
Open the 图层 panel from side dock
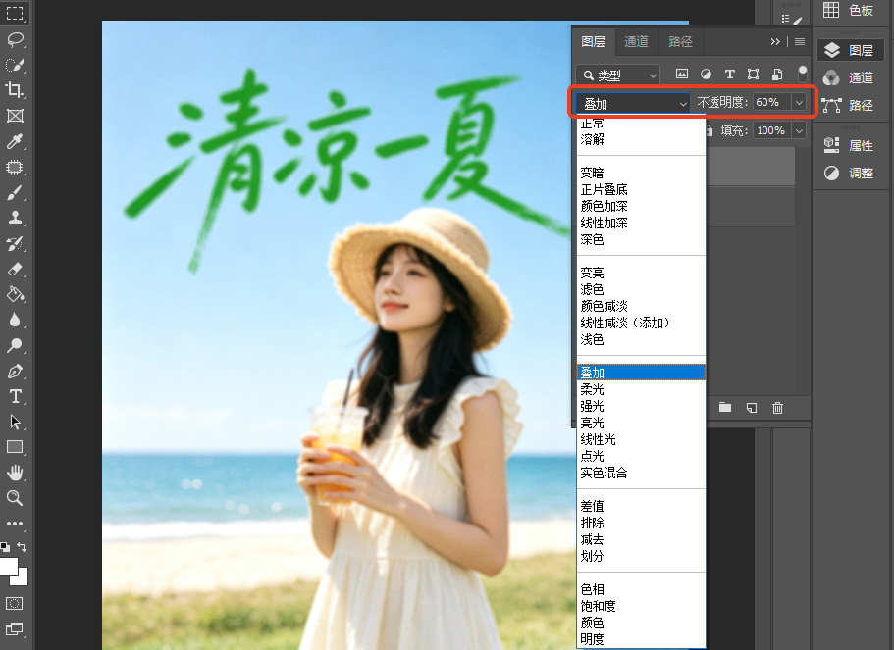click(851, 50)
